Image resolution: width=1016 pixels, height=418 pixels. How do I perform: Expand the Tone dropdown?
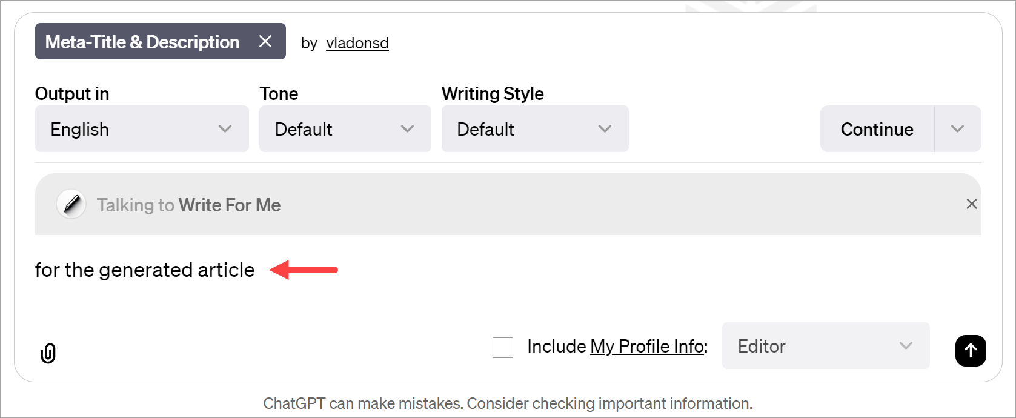[x=345, y=129]
